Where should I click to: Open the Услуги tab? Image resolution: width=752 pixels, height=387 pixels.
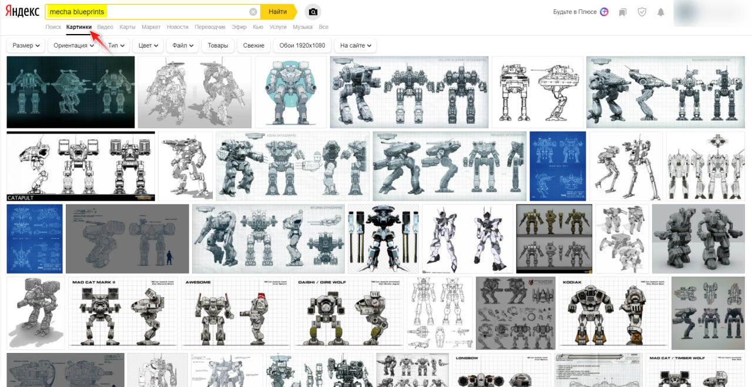click(278, 27)
